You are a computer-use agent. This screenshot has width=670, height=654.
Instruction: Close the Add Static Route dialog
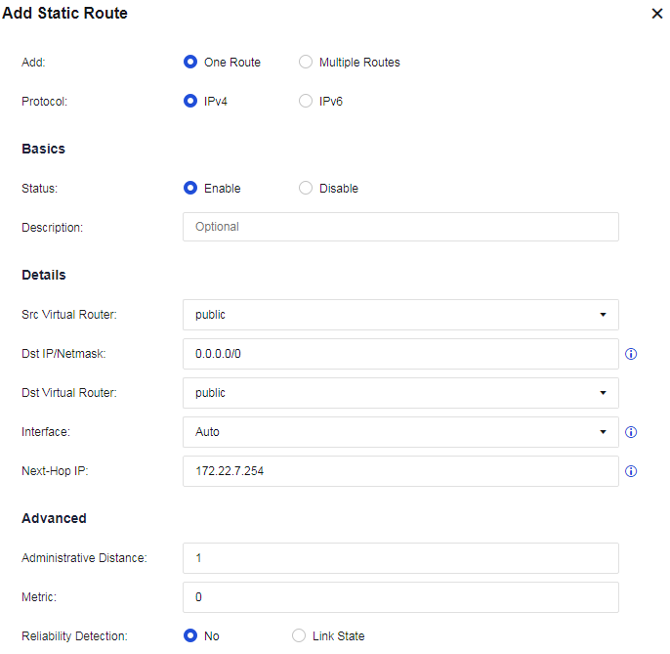click(656, 15)
